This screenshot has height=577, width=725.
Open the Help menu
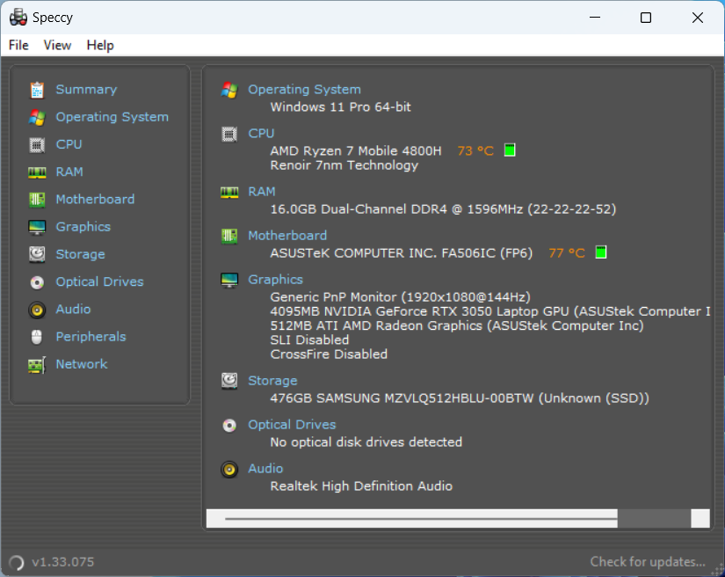click(100, 46)
